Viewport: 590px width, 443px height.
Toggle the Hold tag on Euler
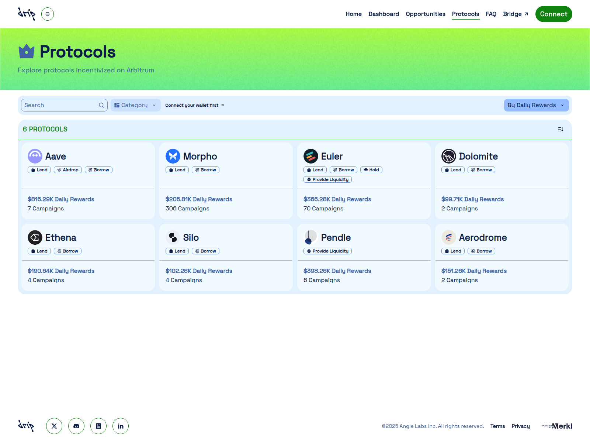pos(371,170)
